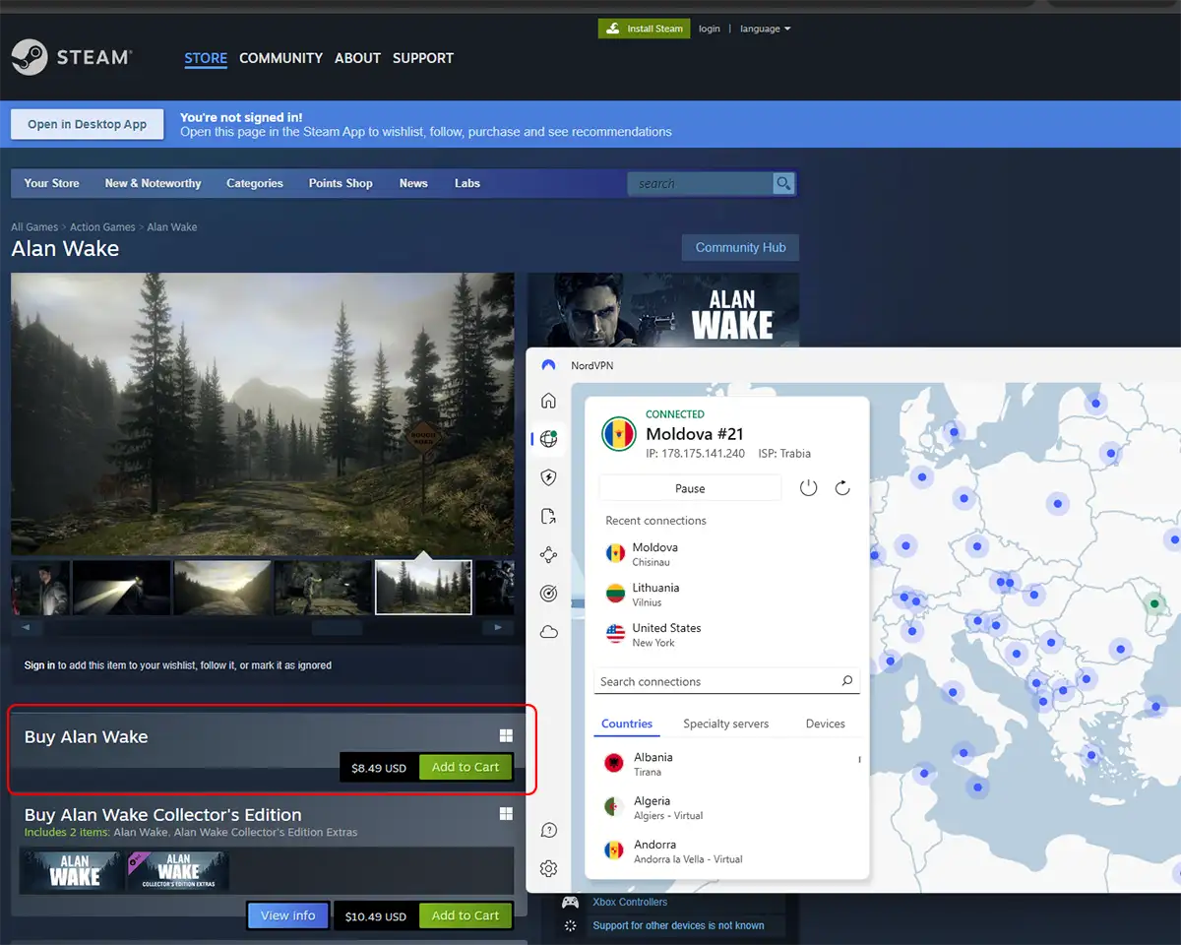1181x945 pixels.
Task: Open NordVPN settings gear
Action: 548,868
